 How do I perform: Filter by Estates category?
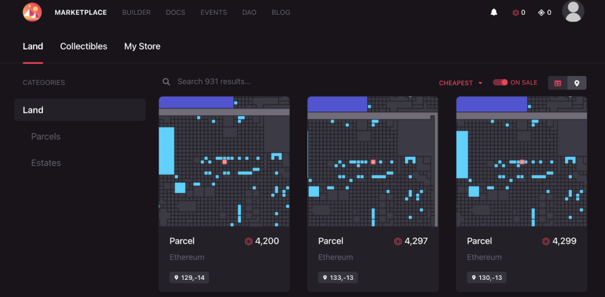click(x=46, y=163)
